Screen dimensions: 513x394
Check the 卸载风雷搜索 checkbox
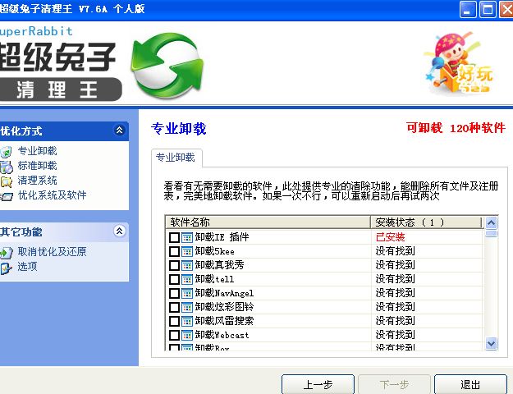pyautogui.click(x=174, y=321)
